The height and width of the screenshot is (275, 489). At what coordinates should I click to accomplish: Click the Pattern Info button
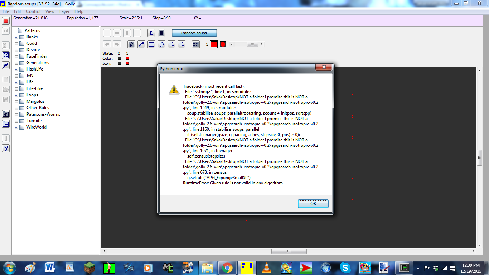[x=6, y=138]
